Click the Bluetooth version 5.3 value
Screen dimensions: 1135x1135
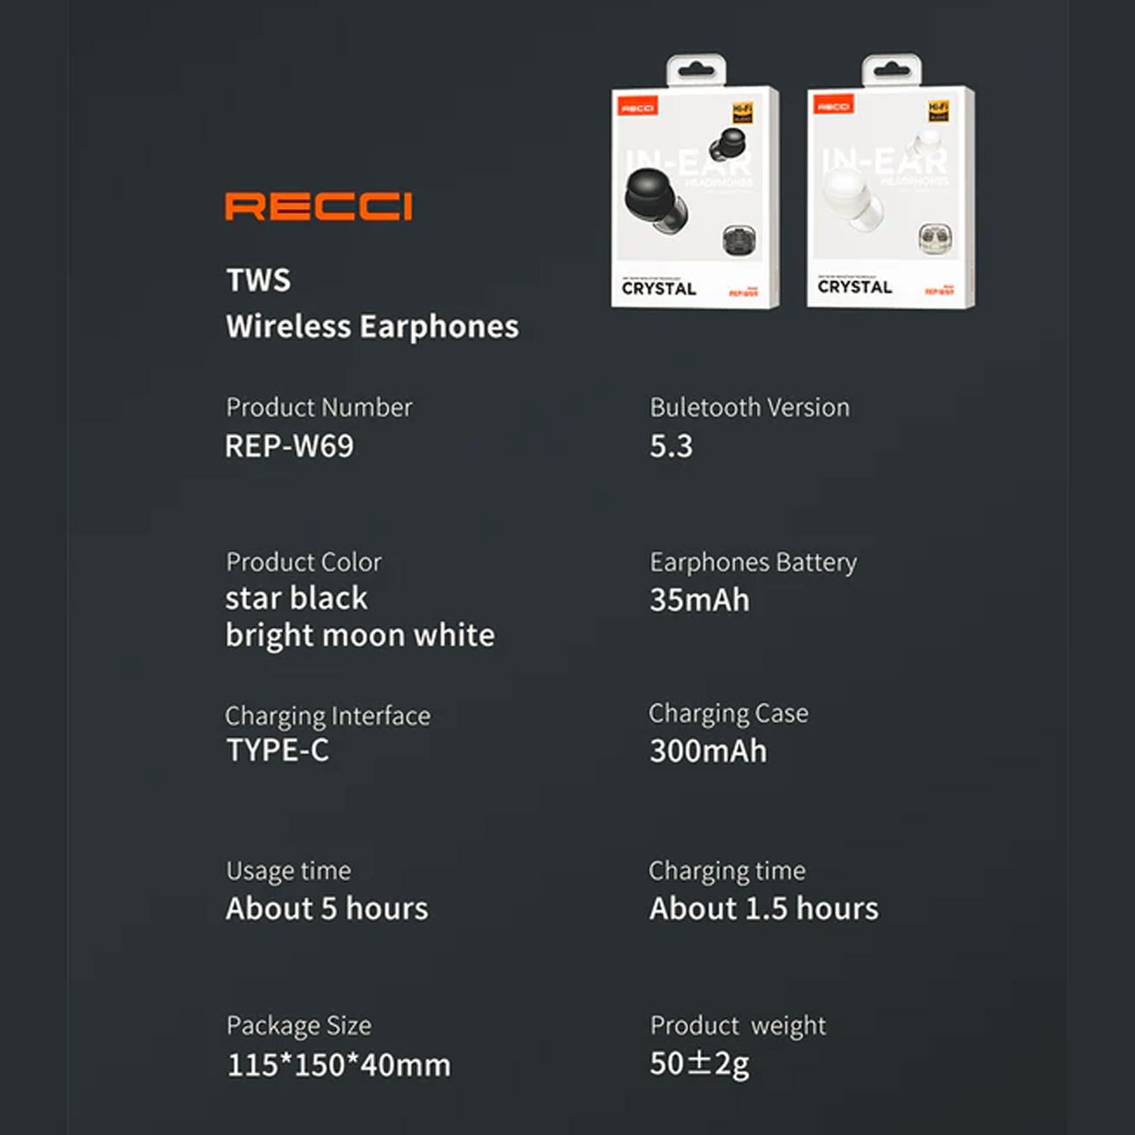coord(671,446)
